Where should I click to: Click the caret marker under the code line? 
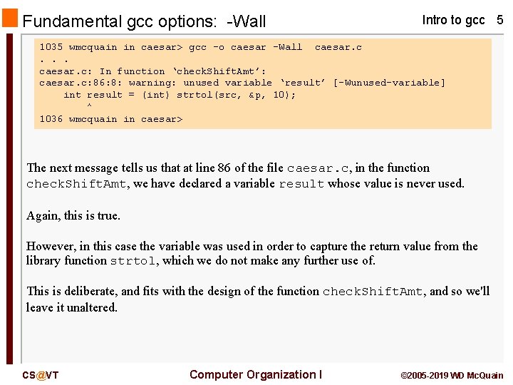89,106
